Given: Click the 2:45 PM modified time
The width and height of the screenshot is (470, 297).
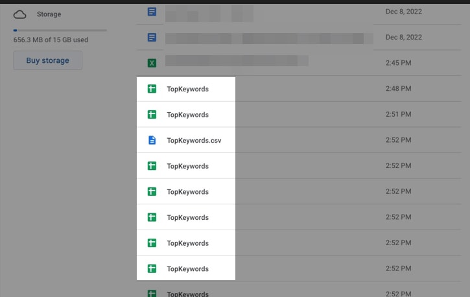Looking at the screenshot, I should [398, 63].
